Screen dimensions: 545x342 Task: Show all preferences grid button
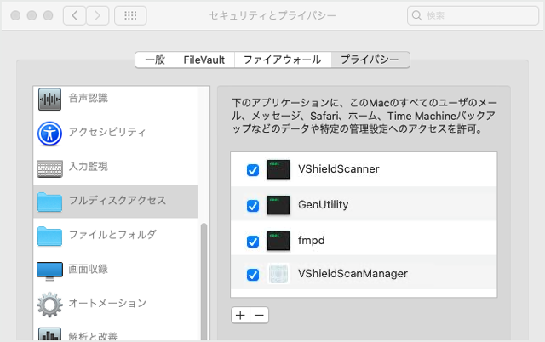coord(130,15)
